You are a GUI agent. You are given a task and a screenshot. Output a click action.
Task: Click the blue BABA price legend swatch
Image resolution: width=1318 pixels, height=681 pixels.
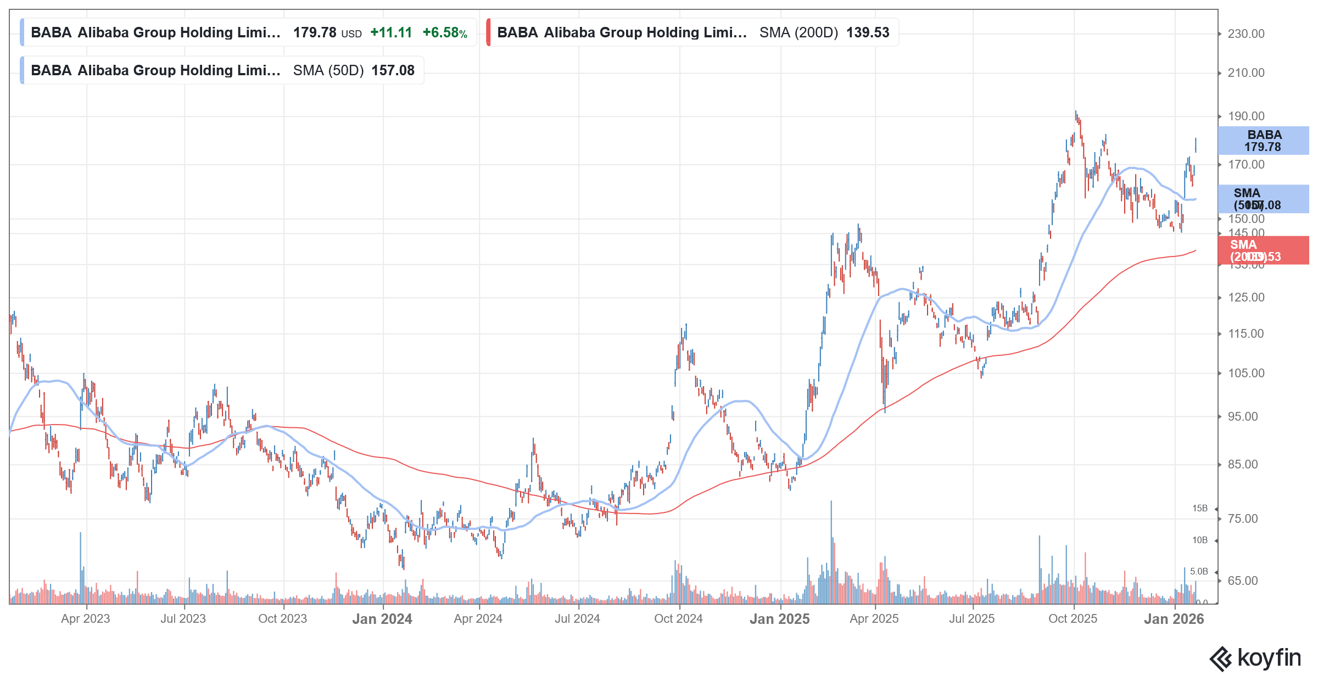pyautogui.click(x=22, y=32)
